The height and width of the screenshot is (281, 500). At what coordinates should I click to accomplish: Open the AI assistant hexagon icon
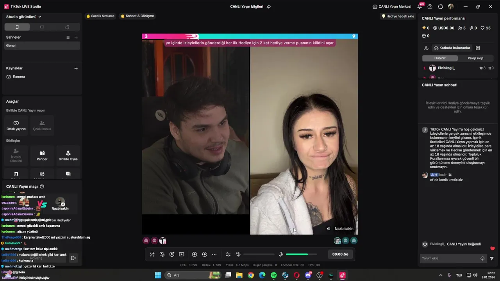[x=172, y=254]
